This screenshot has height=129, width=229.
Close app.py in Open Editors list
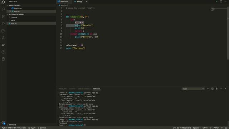point(10,11)
